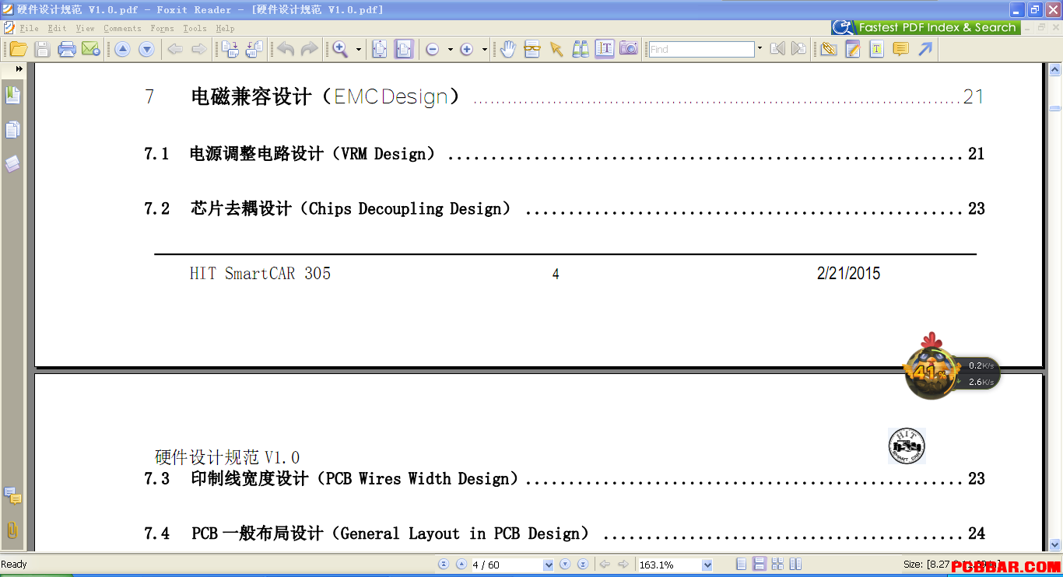
Task: Open the Find field options dropdown
Action: coord(760,49)
